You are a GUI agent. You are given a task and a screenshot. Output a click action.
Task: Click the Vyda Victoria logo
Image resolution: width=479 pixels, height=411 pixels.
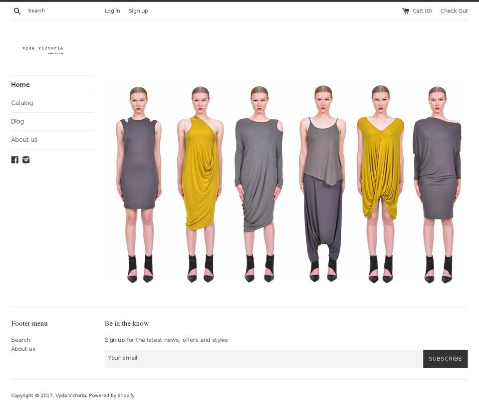(43, 49)
